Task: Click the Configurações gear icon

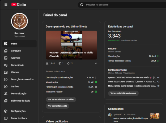Action: point(6,111)
